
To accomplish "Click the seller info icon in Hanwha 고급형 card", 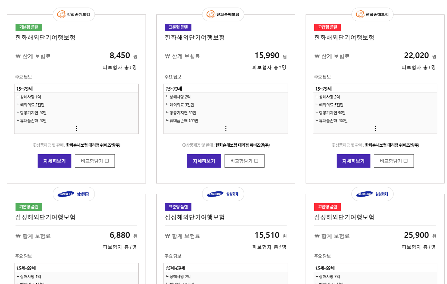I will coord(333,145).
